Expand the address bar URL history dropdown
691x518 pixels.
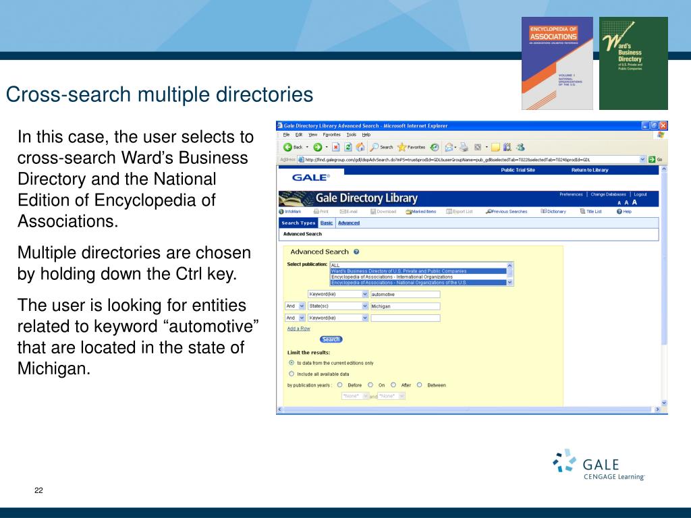(642, 159)
